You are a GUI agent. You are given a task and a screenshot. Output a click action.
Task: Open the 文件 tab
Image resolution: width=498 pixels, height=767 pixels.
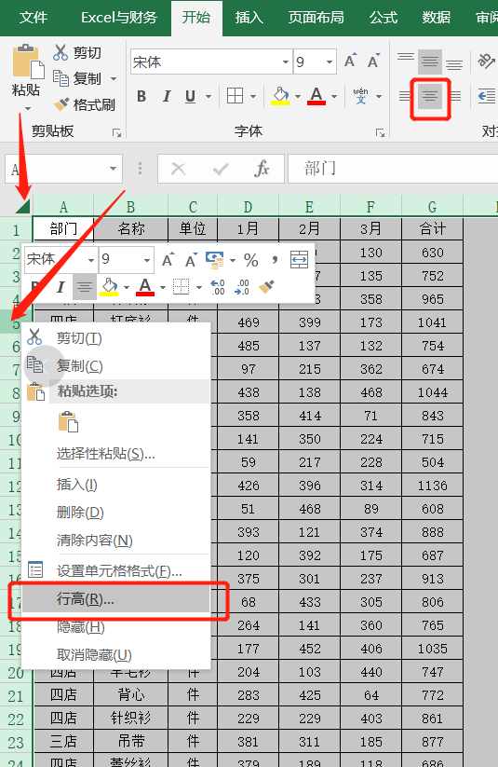[34, 18]
